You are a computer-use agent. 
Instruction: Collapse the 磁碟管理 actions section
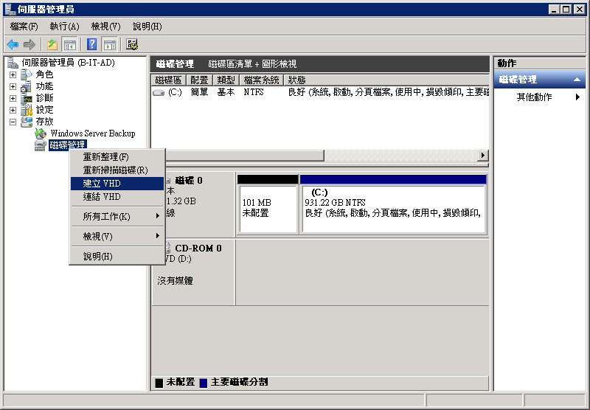point(577,80)
